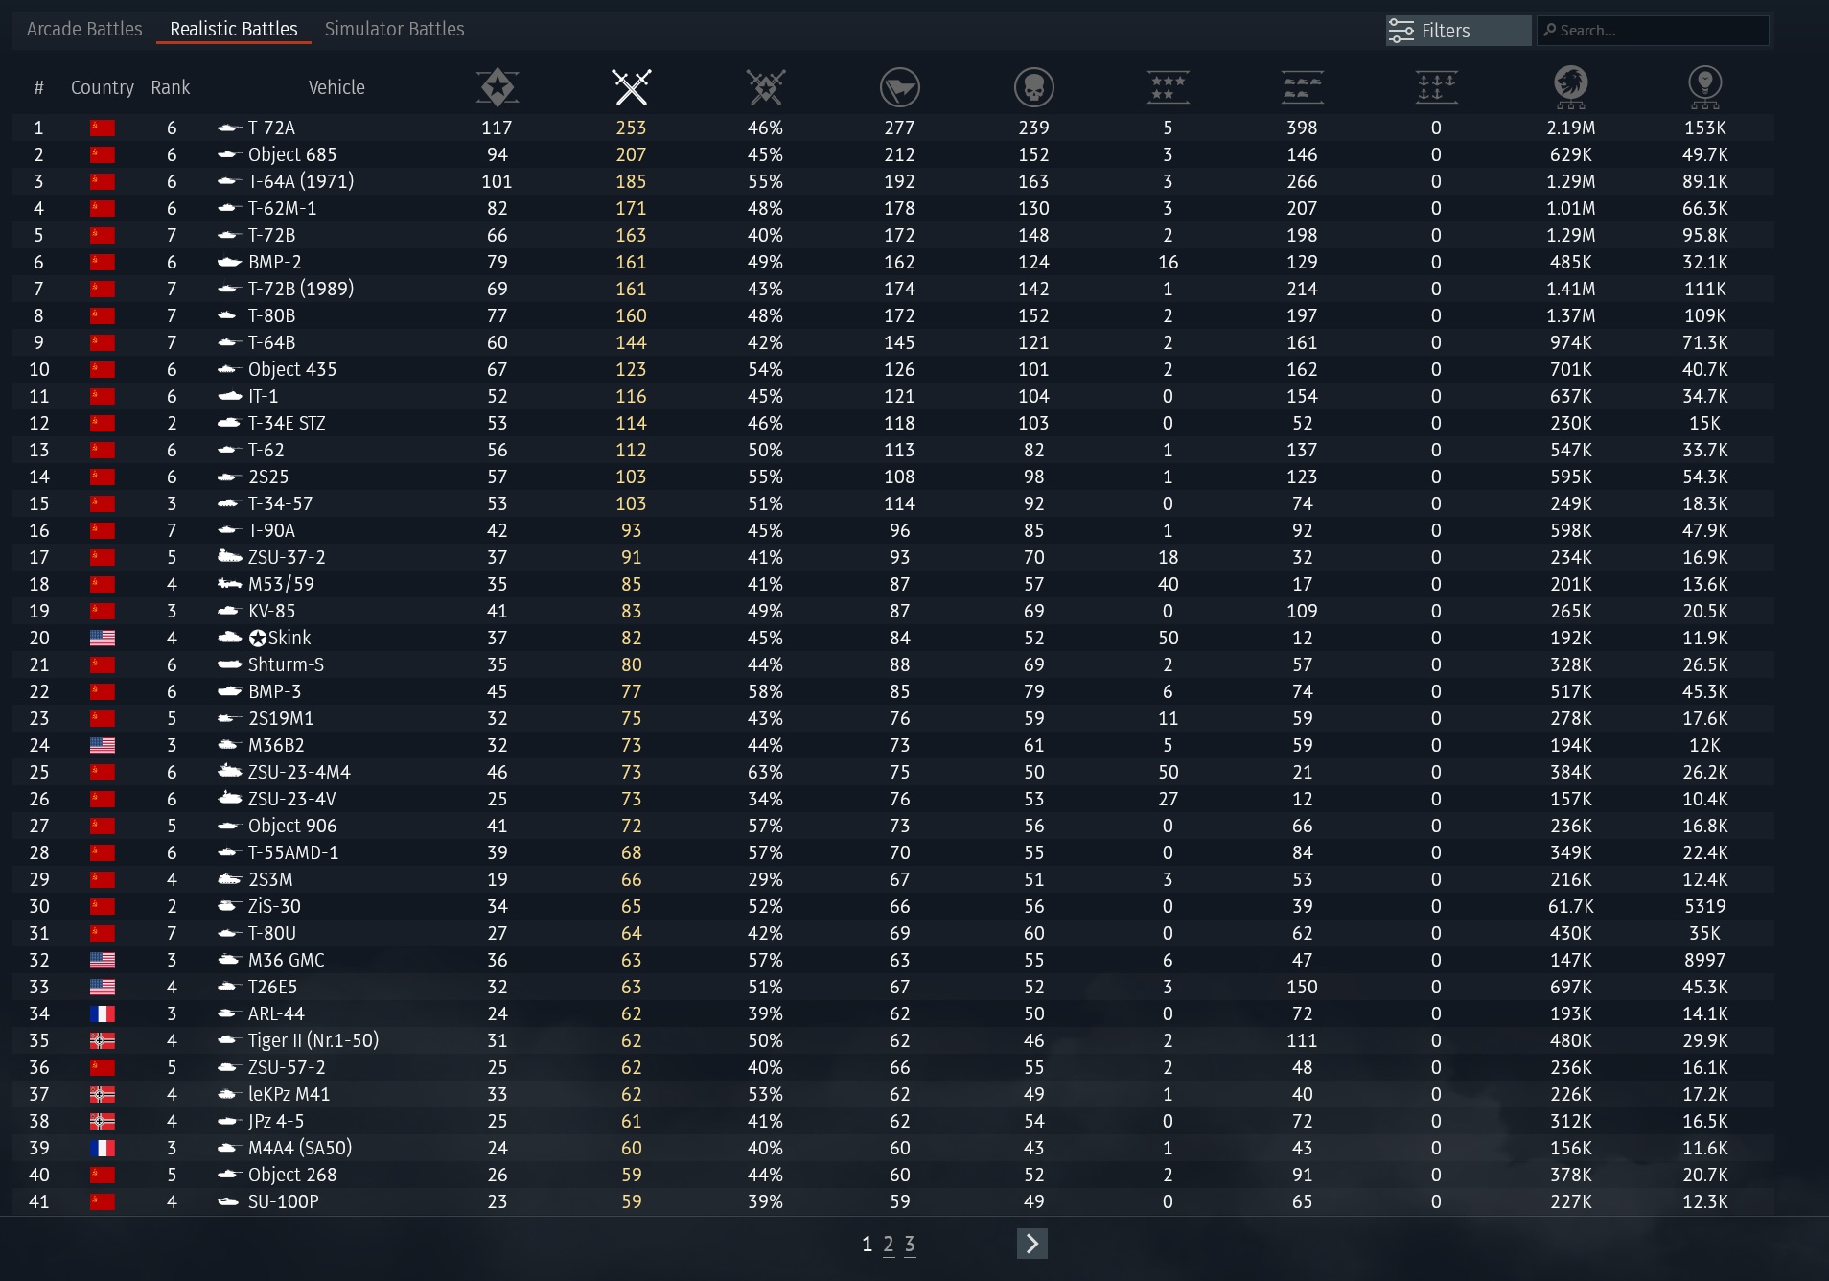1829x1281 pixels.
Task: Click the tank icon beside 2S3M
Action: click(x=228, y=879)
